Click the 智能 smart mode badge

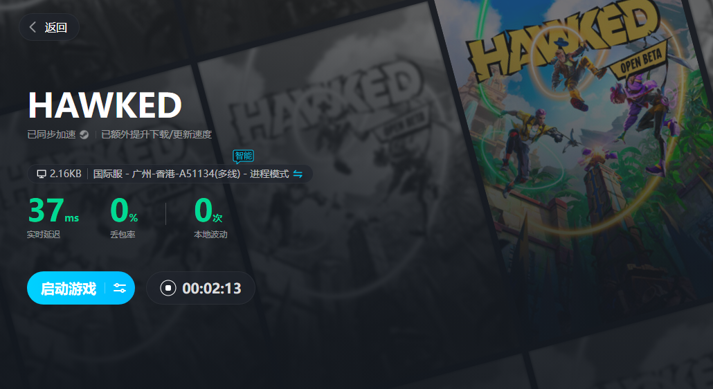click(x=243, y=156)
